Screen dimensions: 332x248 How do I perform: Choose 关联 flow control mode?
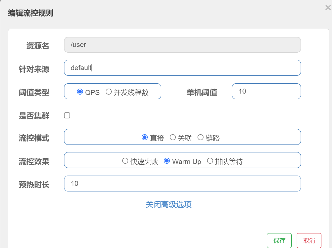(173, 137)
